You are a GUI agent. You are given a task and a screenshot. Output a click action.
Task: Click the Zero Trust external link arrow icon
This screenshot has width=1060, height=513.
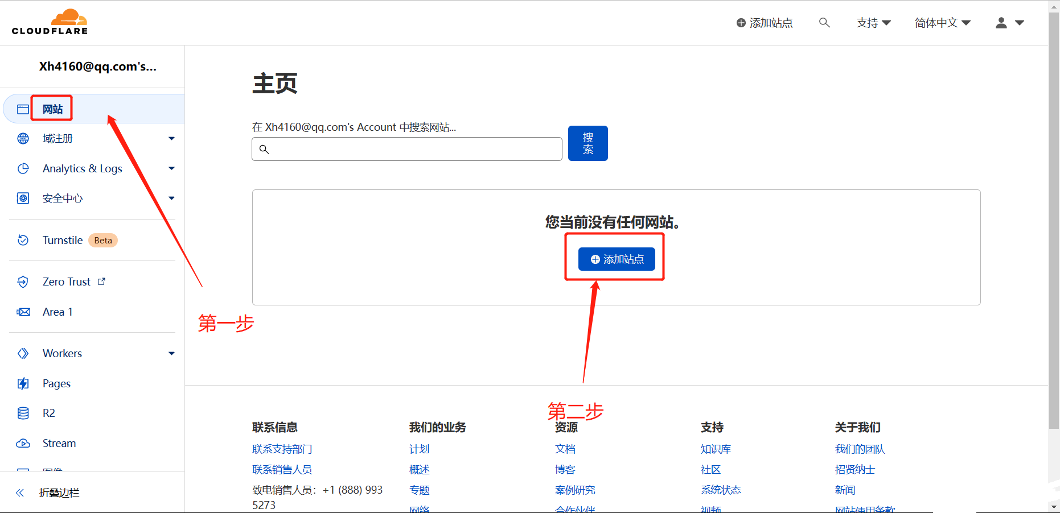[101, 282]
